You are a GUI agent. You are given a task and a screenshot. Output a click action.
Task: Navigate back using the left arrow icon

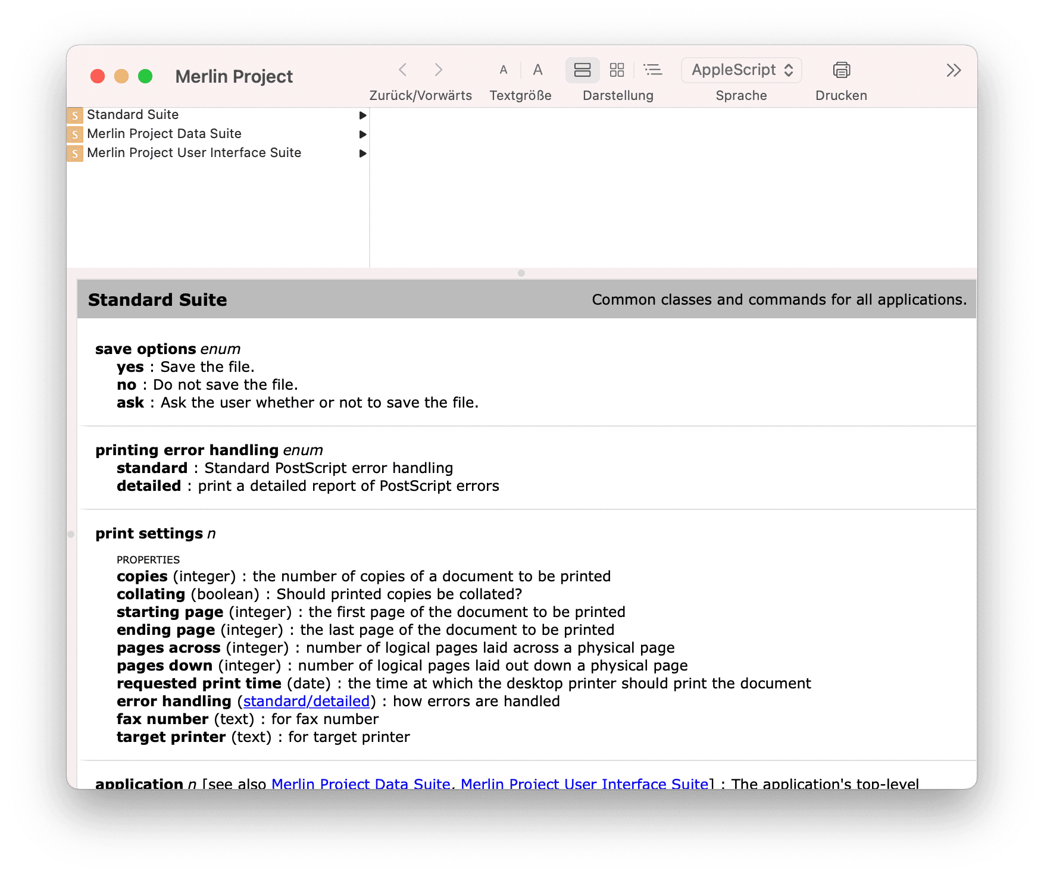point(403,70)
